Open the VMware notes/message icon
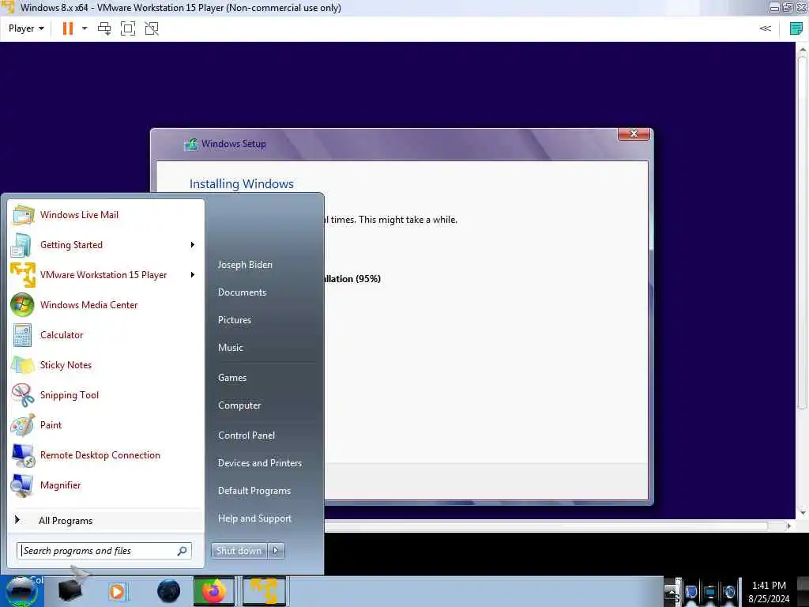 tap(796, 28)
